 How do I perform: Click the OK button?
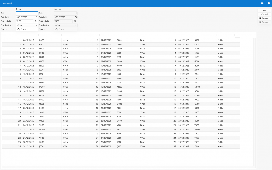(264, 11)
